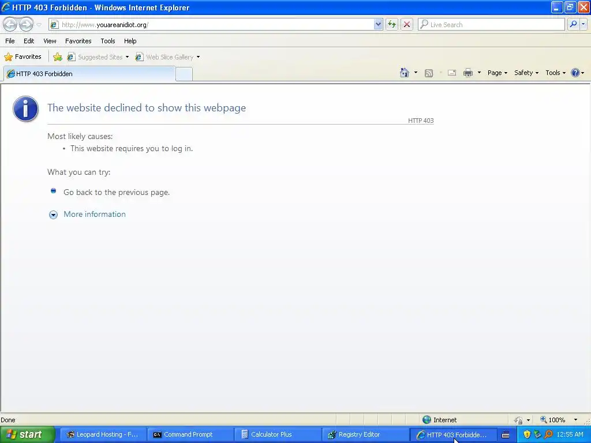591x443 pixels.
Task: Click the Favorites star button
Action: 23,57
